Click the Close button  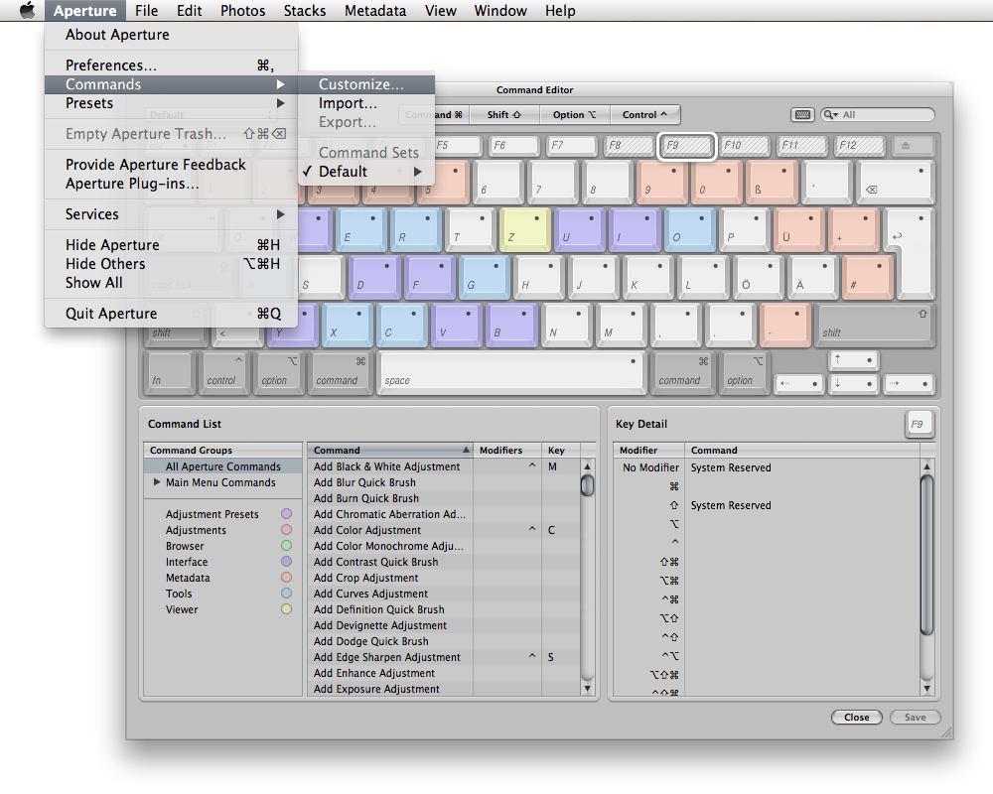coord(856,718)
